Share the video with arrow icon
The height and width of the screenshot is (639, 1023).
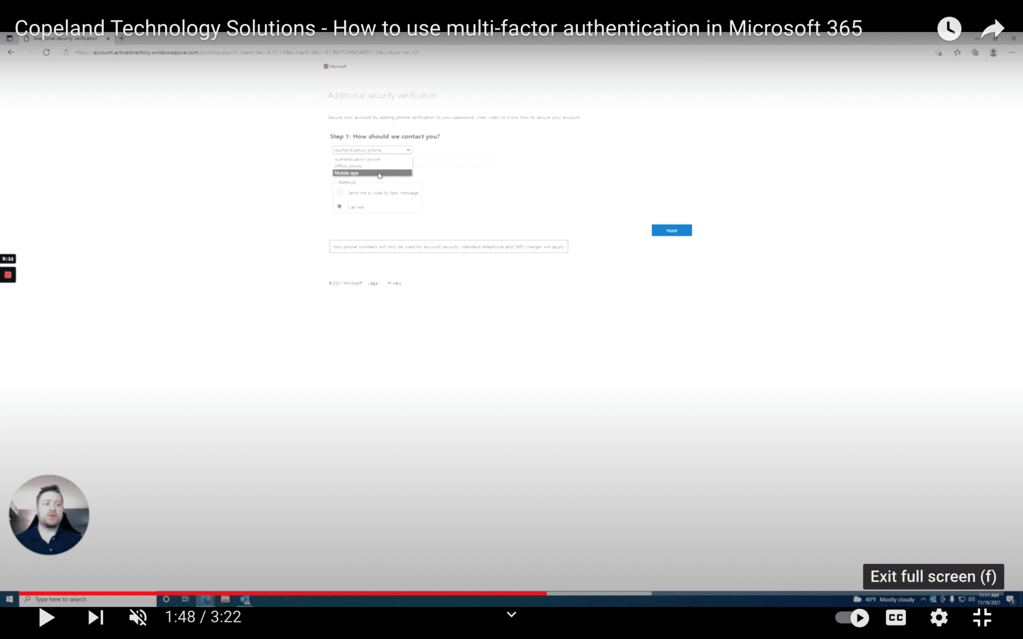click(992, 29)
